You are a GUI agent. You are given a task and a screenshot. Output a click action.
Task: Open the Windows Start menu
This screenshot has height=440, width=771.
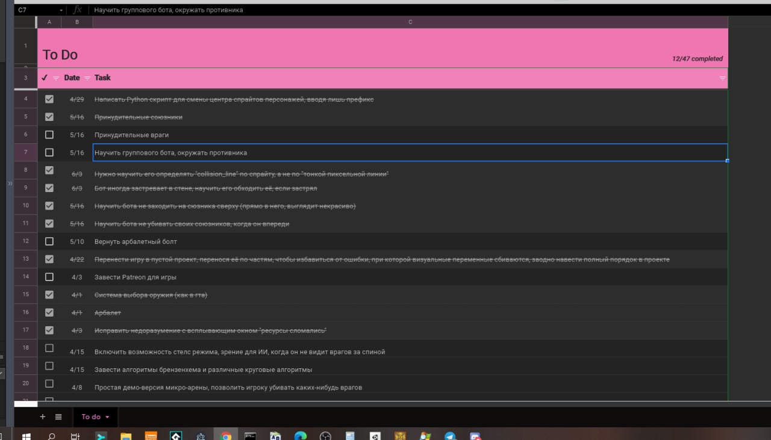click(x=27, y=436)
